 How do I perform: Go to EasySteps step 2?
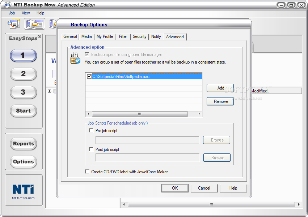[23, 74]
